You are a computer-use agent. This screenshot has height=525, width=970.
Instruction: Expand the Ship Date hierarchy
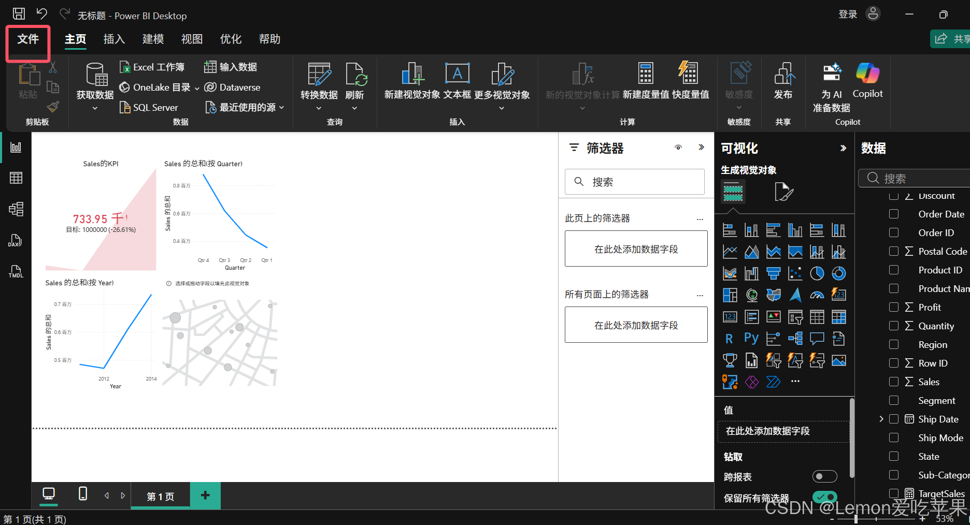point(881,419)
